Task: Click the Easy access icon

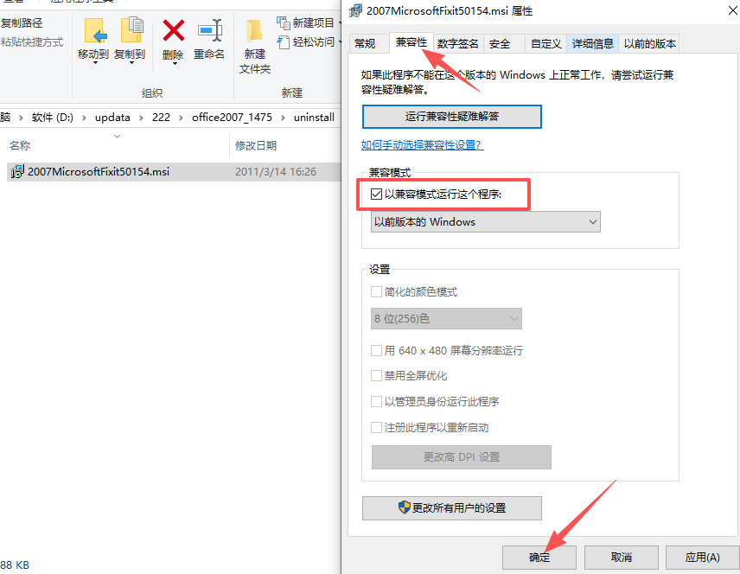Action: pyautogui.click(x=284, y=42)
